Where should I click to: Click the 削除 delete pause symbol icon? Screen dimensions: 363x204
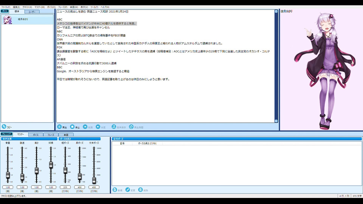point(140,190)
